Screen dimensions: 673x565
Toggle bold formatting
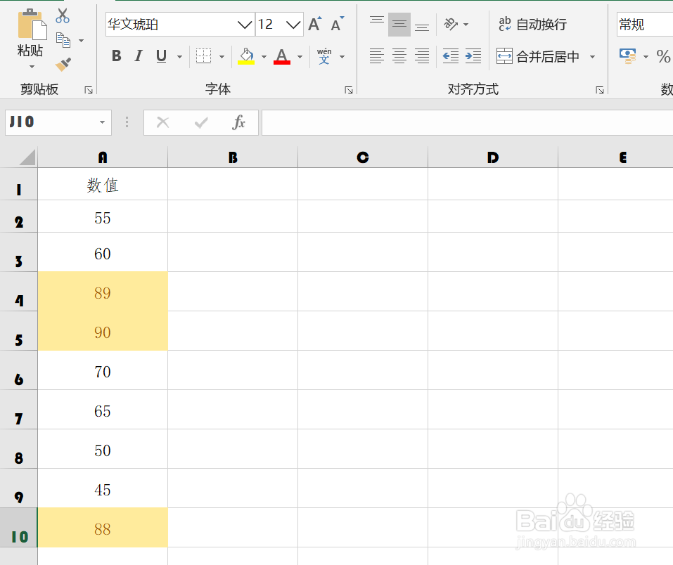(x=116, y=56)
